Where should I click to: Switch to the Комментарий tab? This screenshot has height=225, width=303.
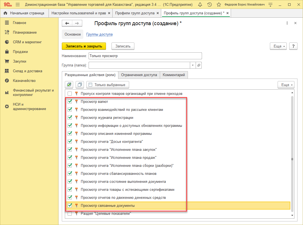click(174, 75)
